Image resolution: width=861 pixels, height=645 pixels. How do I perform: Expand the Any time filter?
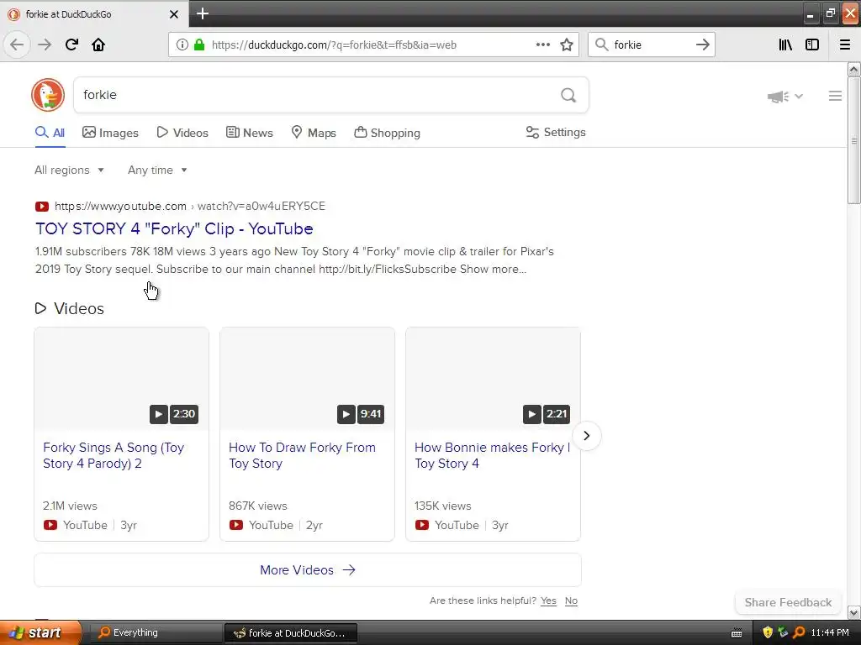tap(157, 170)
